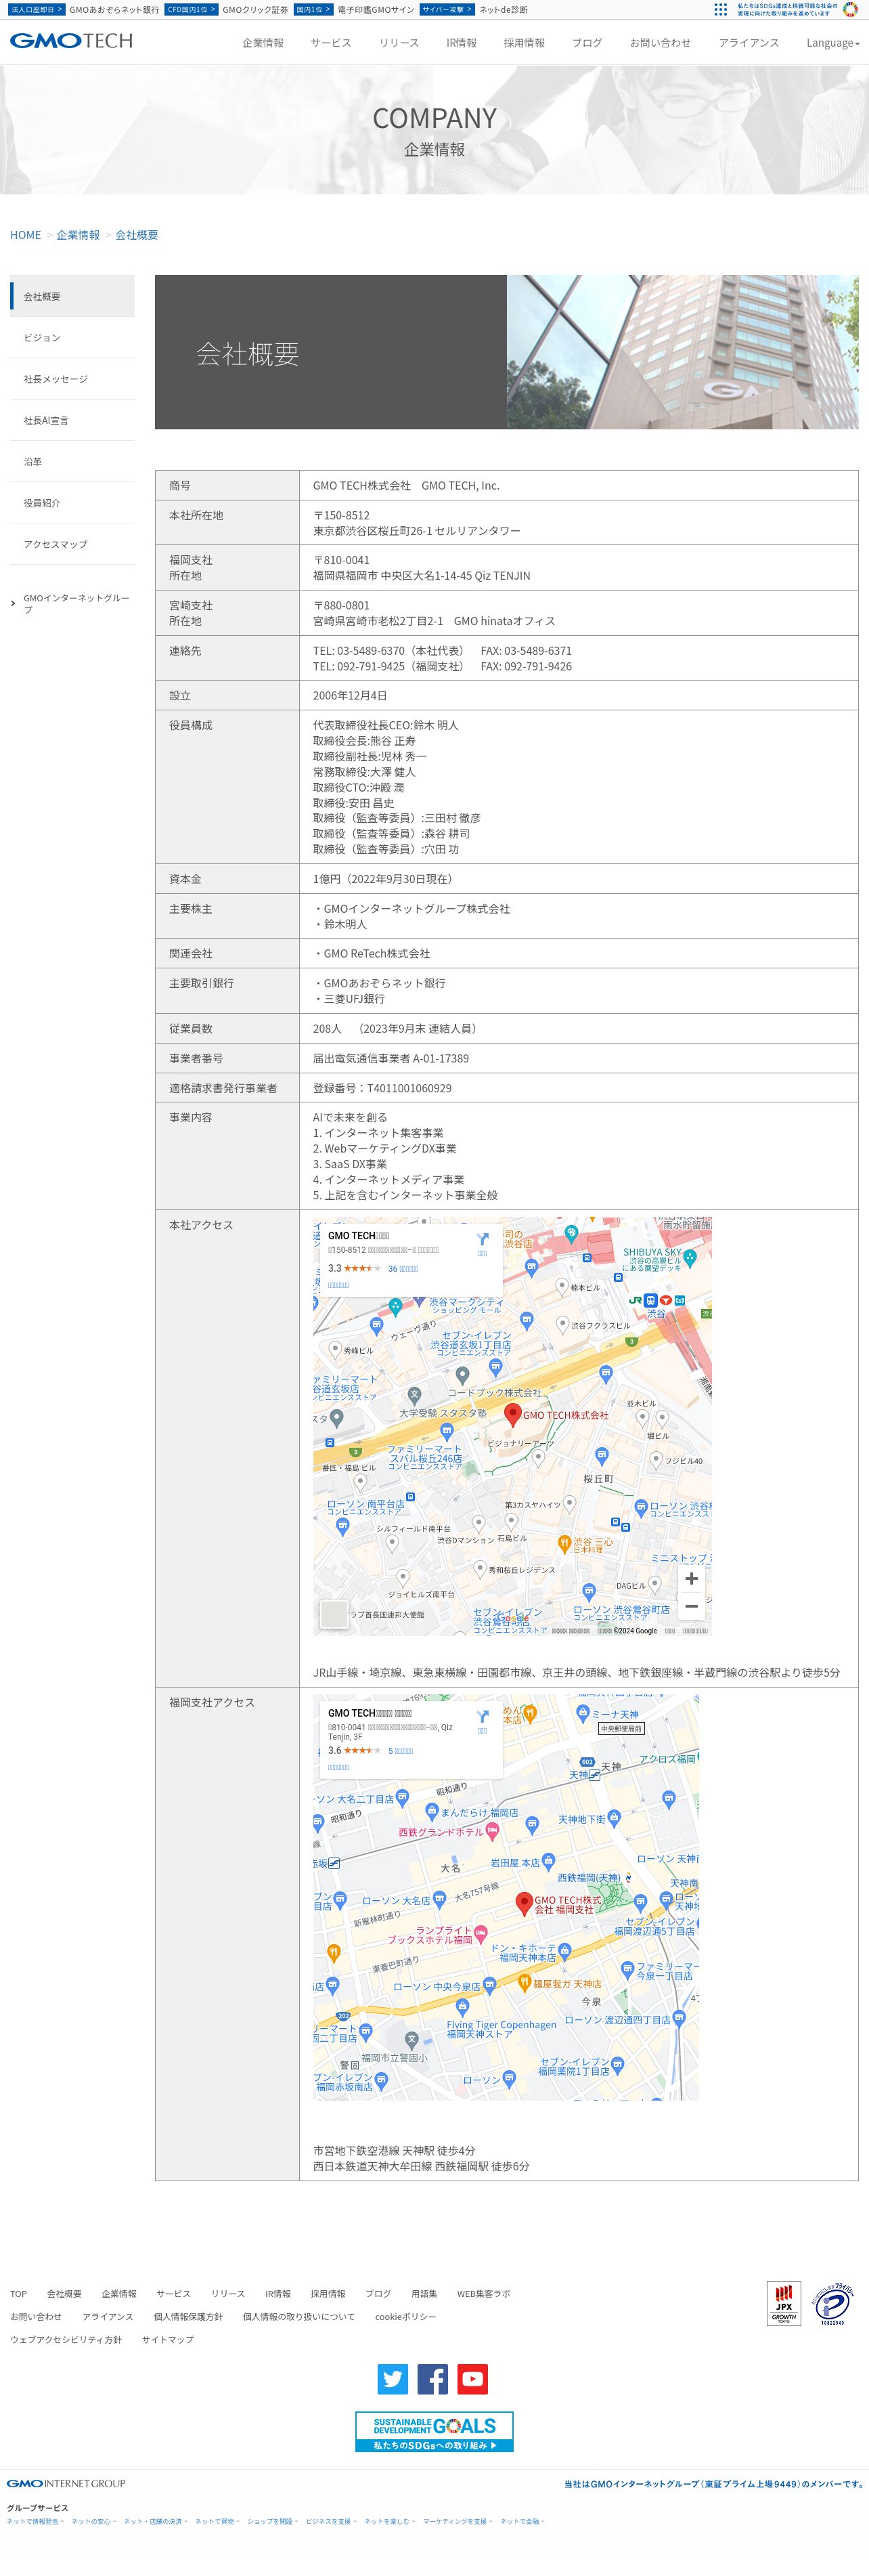Expand ネットを楽しむ group service menu

point(390,2521)
